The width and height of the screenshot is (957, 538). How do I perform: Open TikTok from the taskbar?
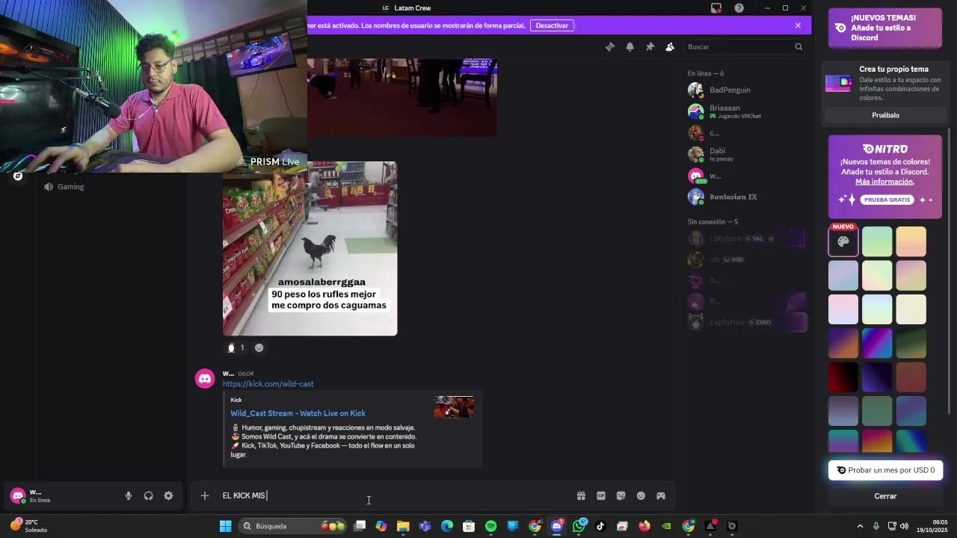pos(600,526)
